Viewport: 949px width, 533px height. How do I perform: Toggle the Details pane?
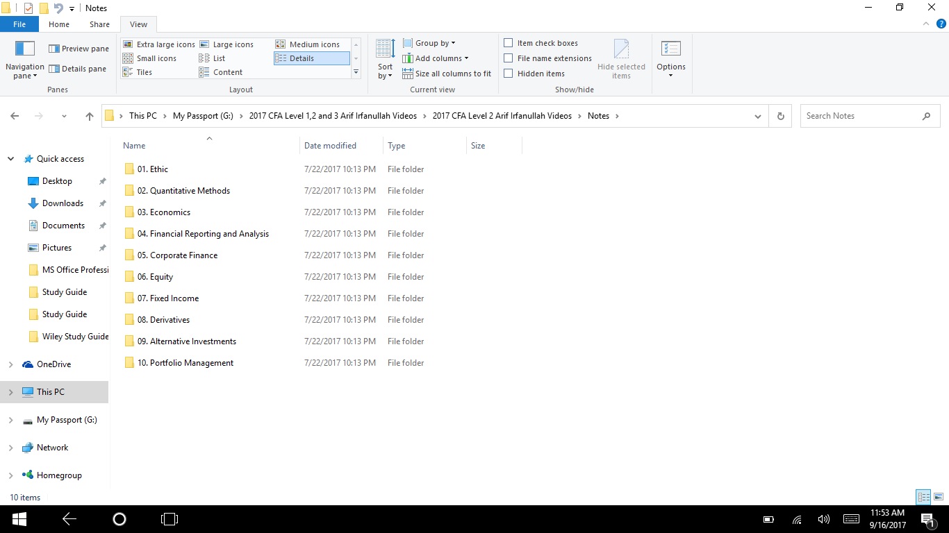click(77, 69)
